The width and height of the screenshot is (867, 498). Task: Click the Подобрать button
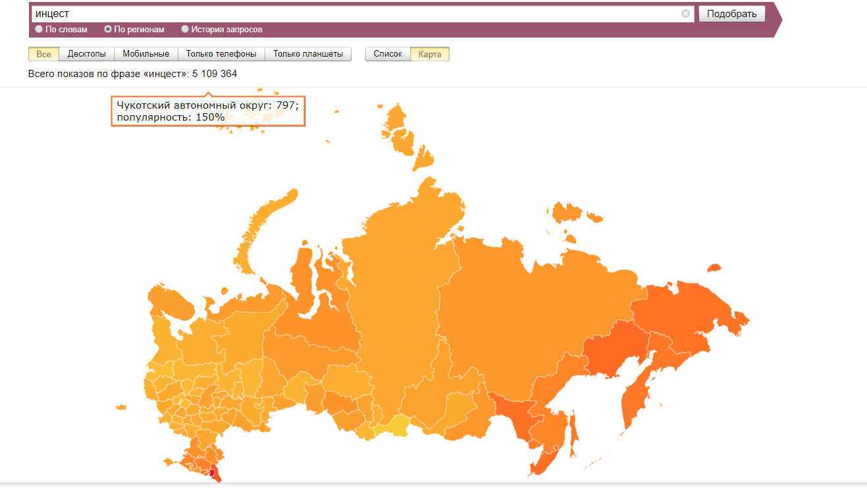pos(732,14)
